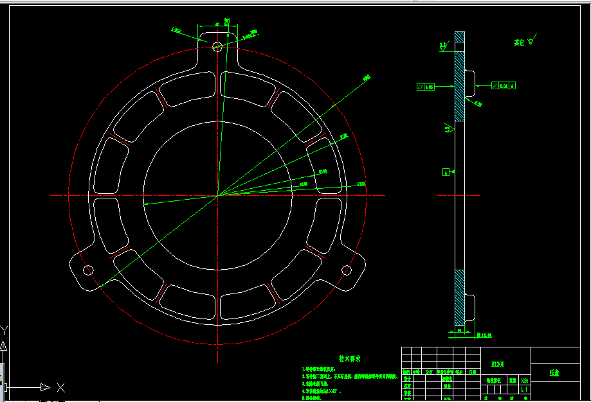
Task: Select the datum letter box on section view
Action: (x=446, y=172)
